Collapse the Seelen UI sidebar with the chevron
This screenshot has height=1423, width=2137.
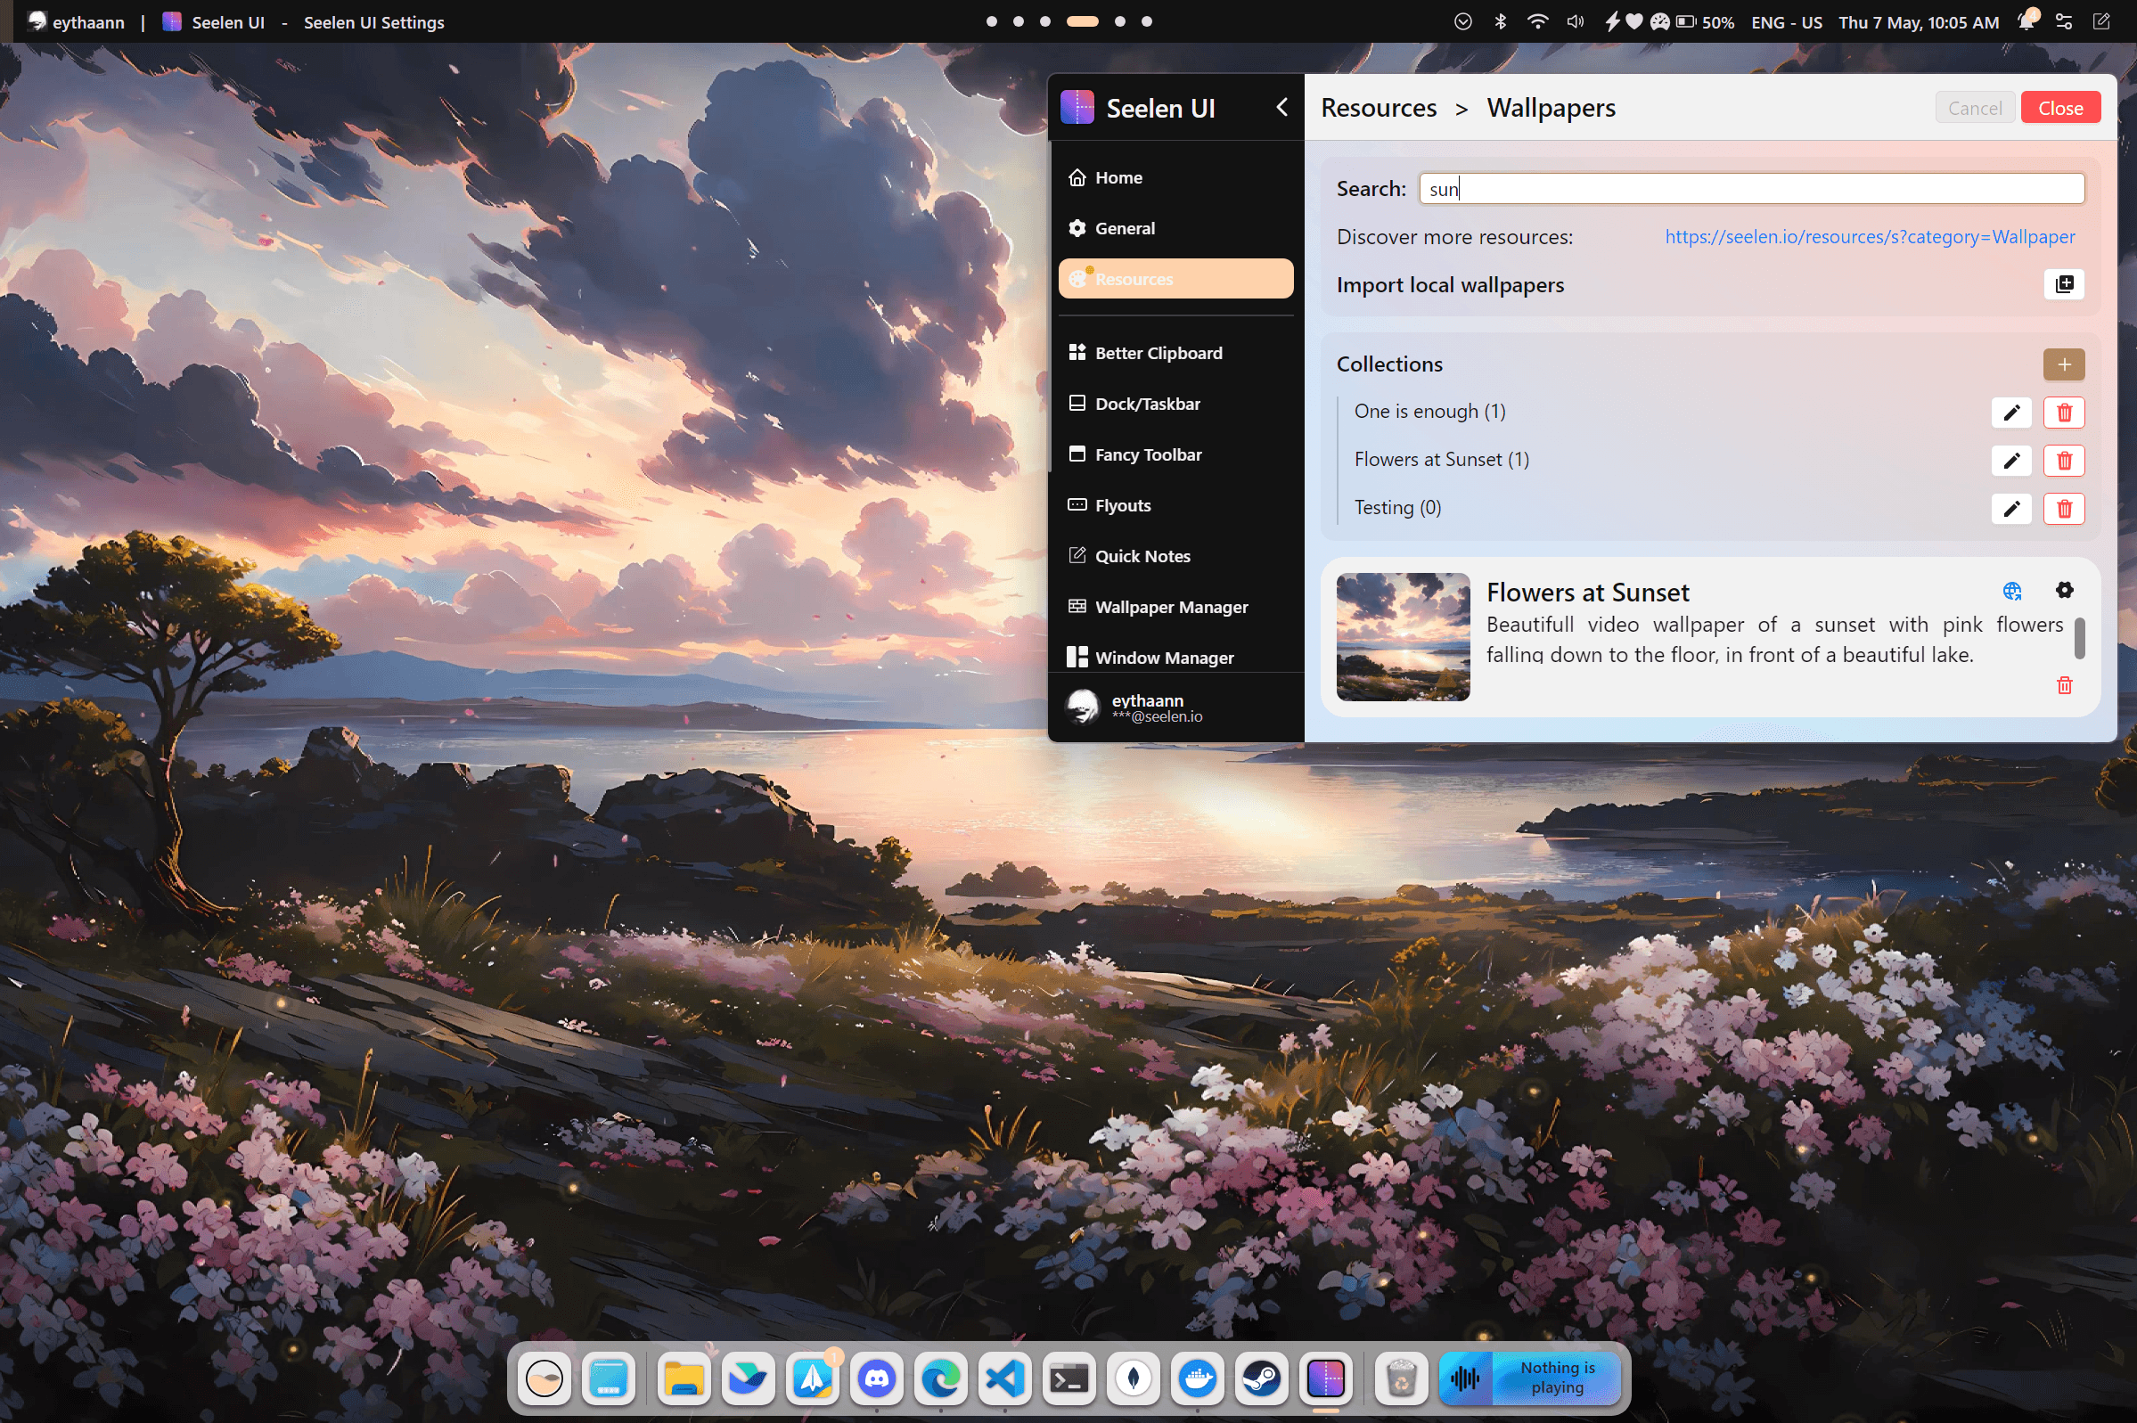(x=1281, y=107)
